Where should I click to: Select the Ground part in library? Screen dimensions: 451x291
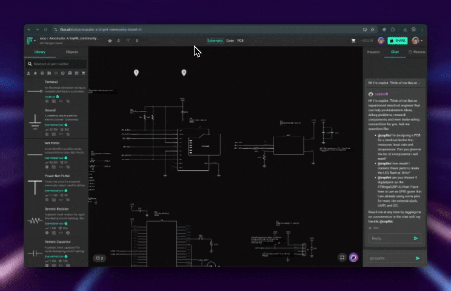[56, 122]
